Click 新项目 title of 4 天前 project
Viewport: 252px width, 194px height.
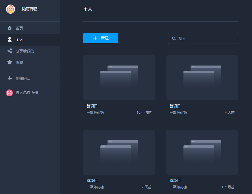[175, 106]
